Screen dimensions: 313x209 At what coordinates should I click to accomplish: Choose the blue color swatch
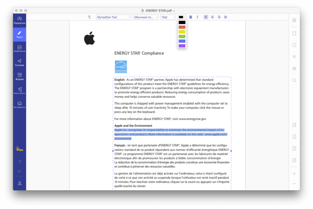click(182, 41)
